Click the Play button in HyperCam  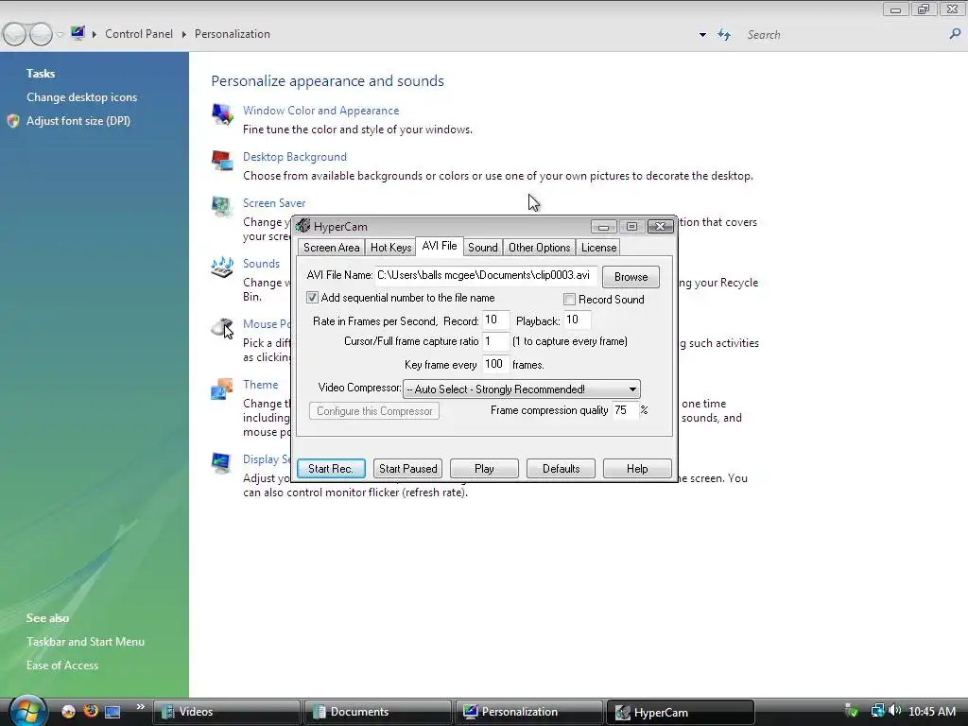[x=485, y=469]
